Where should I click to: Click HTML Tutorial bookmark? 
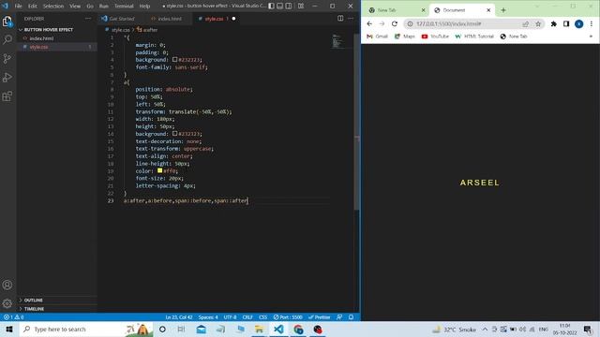(474, 37)
